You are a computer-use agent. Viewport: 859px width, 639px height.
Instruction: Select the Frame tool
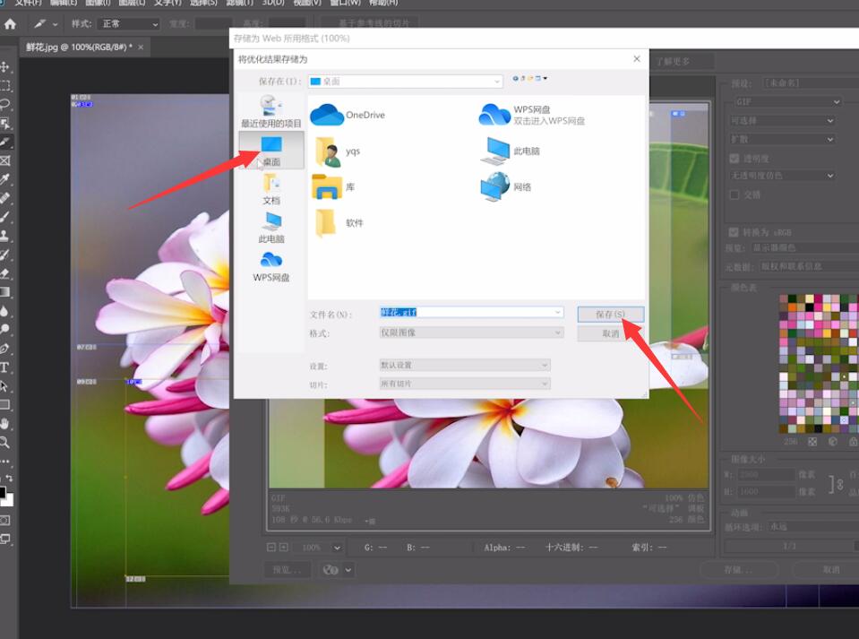click(5, 160)
